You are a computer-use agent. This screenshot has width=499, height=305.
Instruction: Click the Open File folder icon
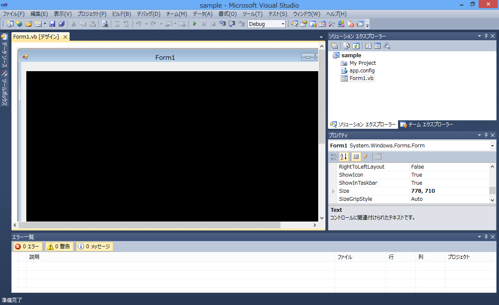pyautogui.click(x=29, y=24)
